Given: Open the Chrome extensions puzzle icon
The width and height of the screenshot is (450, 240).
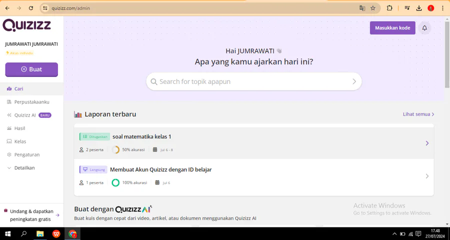Looking at the screenshot, I should (389, 8).
